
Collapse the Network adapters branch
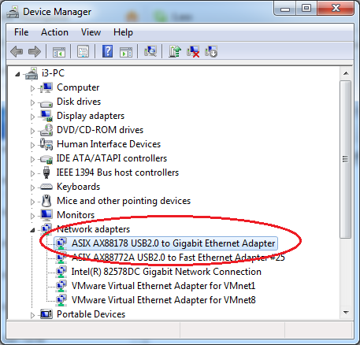(x=32, y=230)
